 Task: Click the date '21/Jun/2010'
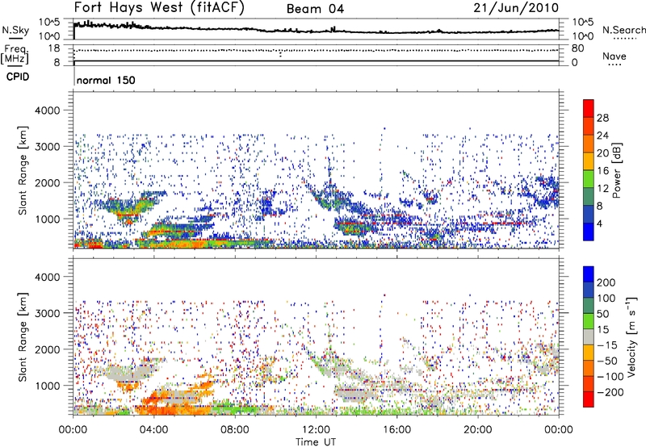(516, 8)
